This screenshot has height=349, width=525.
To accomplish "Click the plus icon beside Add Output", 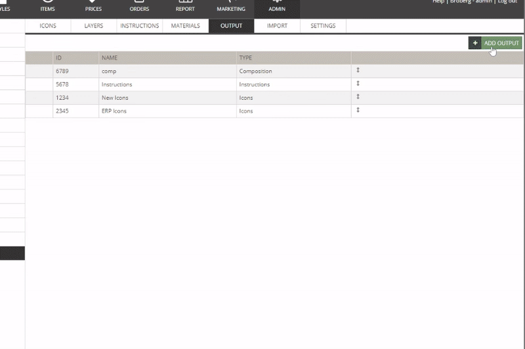I will coord(475,43).
